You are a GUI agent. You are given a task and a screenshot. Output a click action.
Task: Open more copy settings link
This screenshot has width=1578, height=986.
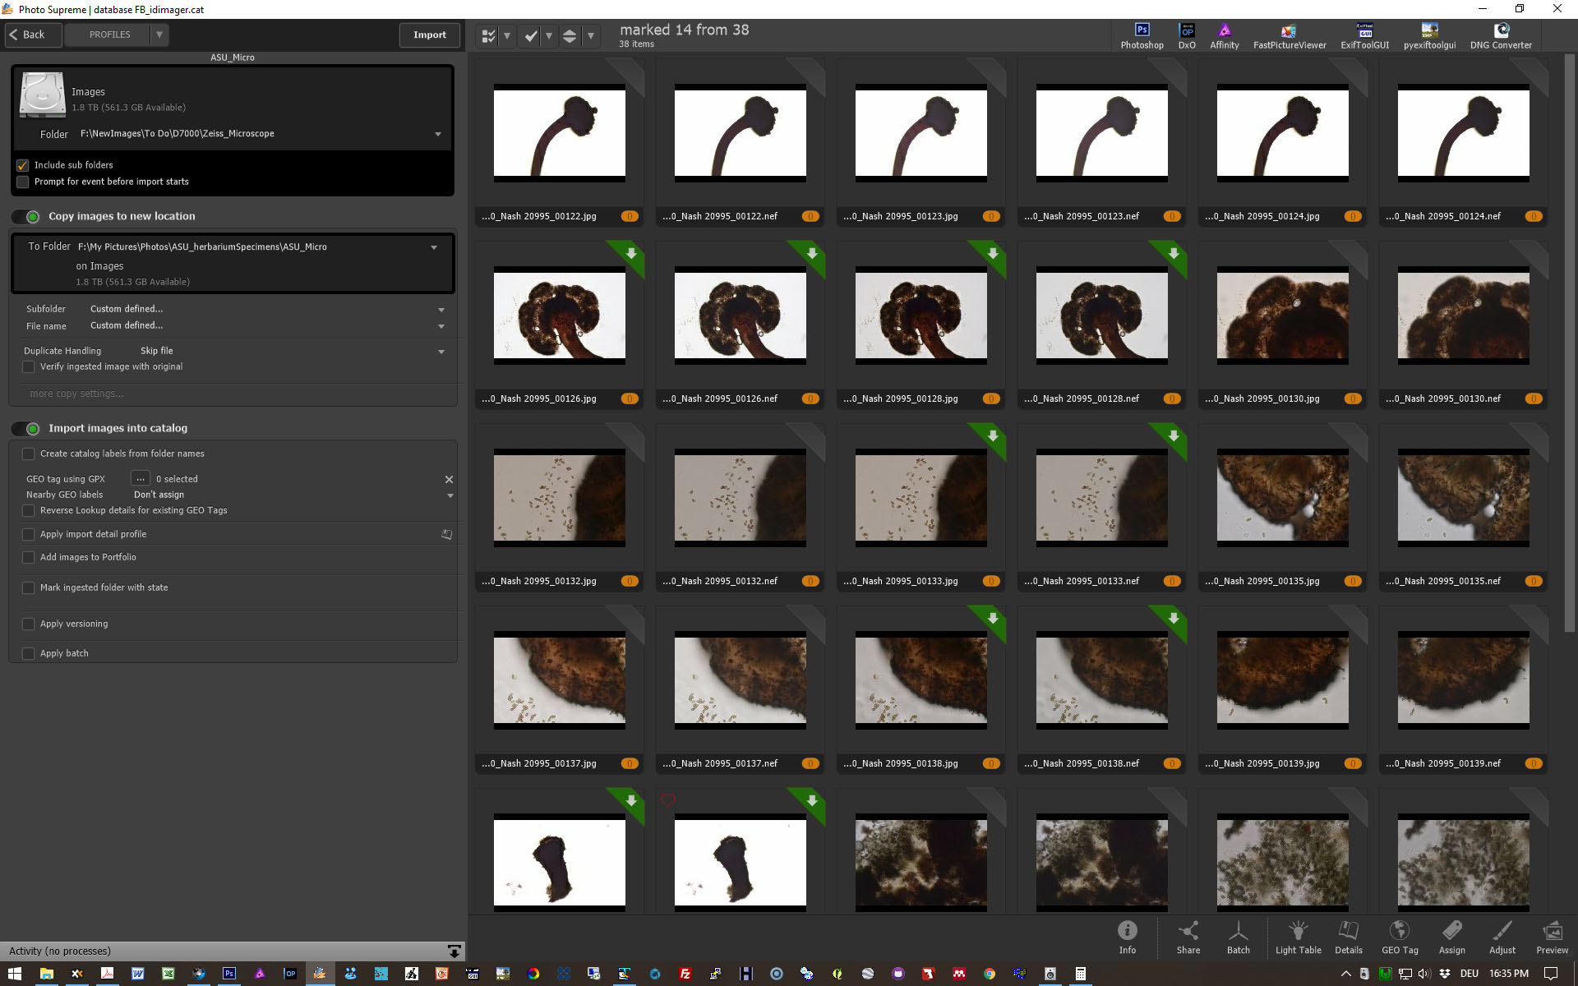point(76,394)
